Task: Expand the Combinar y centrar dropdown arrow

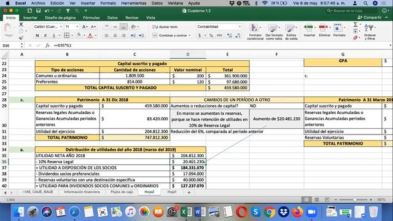Action: click(x=190, y=36)
